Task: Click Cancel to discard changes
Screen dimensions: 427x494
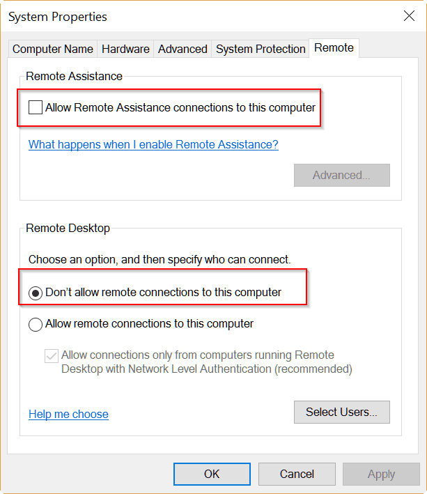Action: coord(297,474)
